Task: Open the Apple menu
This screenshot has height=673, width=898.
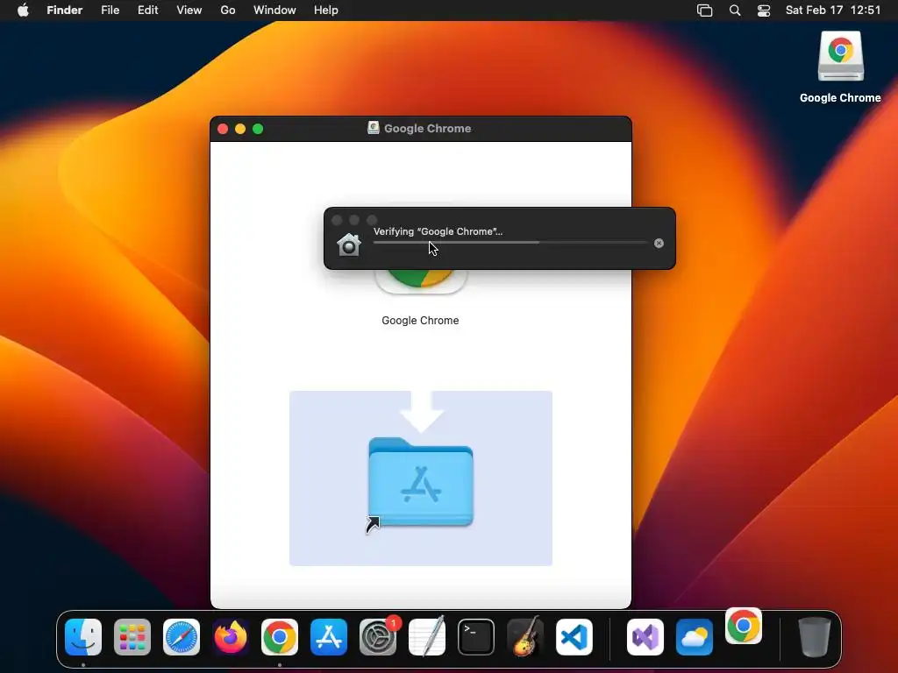Action: [x=23, y=11]
